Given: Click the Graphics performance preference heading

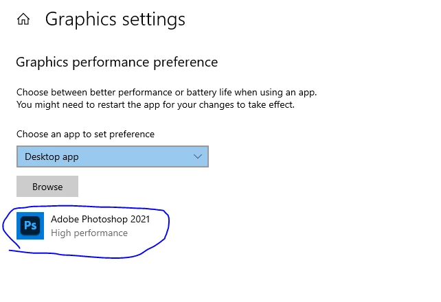Looking at the screenshot, I should click(x=117, y=62).
